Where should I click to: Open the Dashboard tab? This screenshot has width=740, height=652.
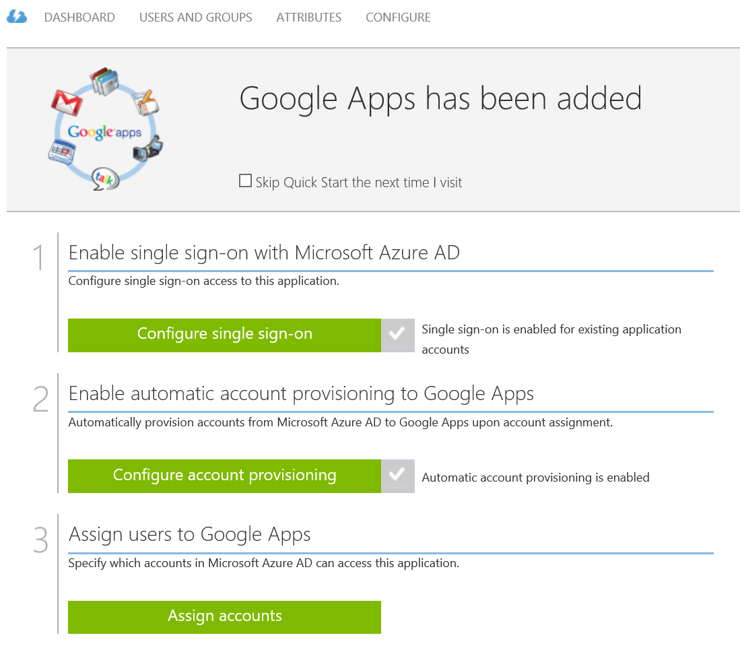click(79, 18)
